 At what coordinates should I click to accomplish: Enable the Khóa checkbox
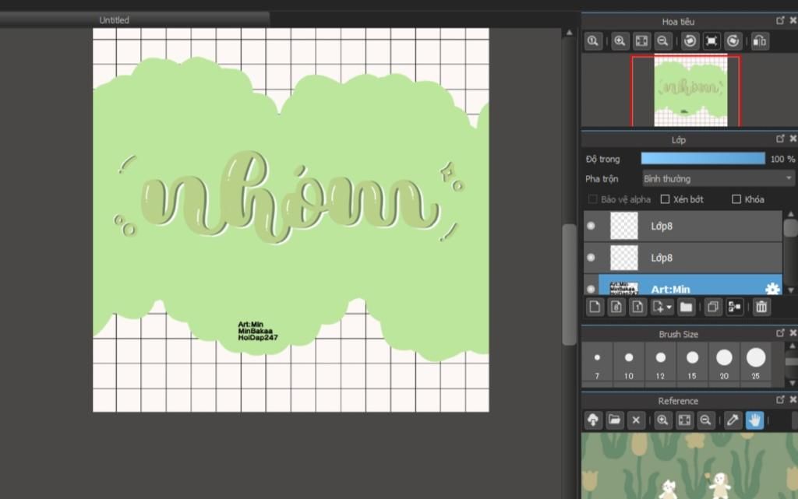point(736,199)
